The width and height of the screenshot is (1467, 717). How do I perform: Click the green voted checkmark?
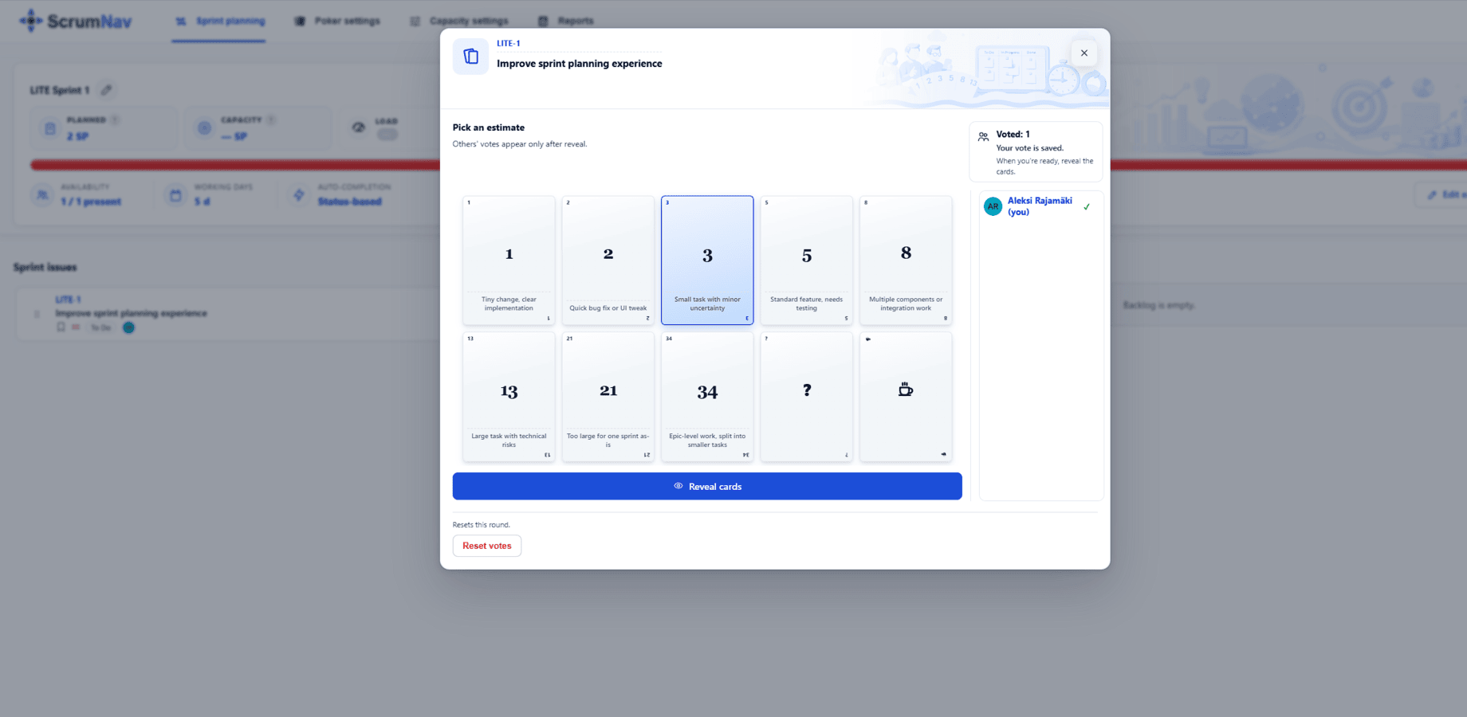point(1087,207)
